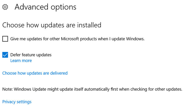Click "Learn more" under Defer feature updates
This screenshot has width=185, height=107.
(x=21, y=61)
